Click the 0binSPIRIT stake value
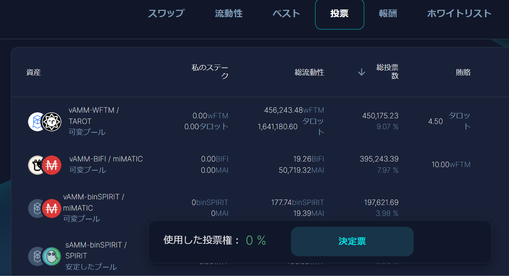 coord(210,203)
